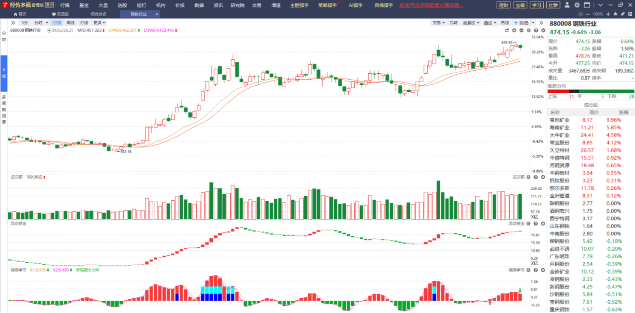The height and width of the screenshot is (313, 635).
Task: Open the user account profile icon
Action: coord(567,5)
